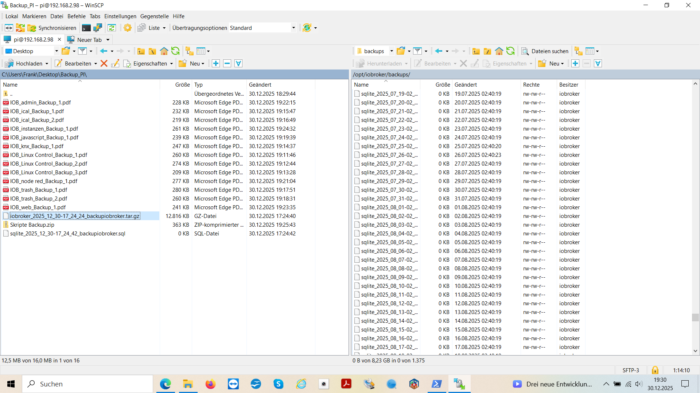Click the Preferences gear icon

pyautogui.click(x=128, y=28)
